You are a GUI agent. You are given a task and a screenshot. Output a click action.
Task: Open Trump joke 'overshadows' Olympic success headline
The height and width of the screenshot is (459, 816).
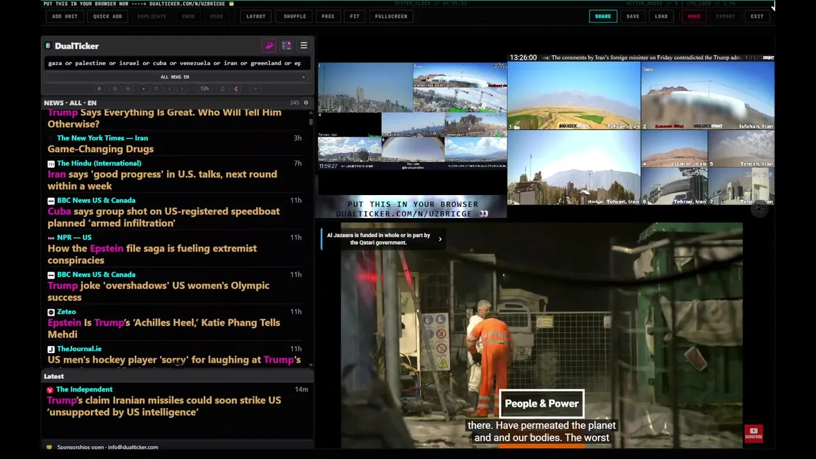pos(158,291)
